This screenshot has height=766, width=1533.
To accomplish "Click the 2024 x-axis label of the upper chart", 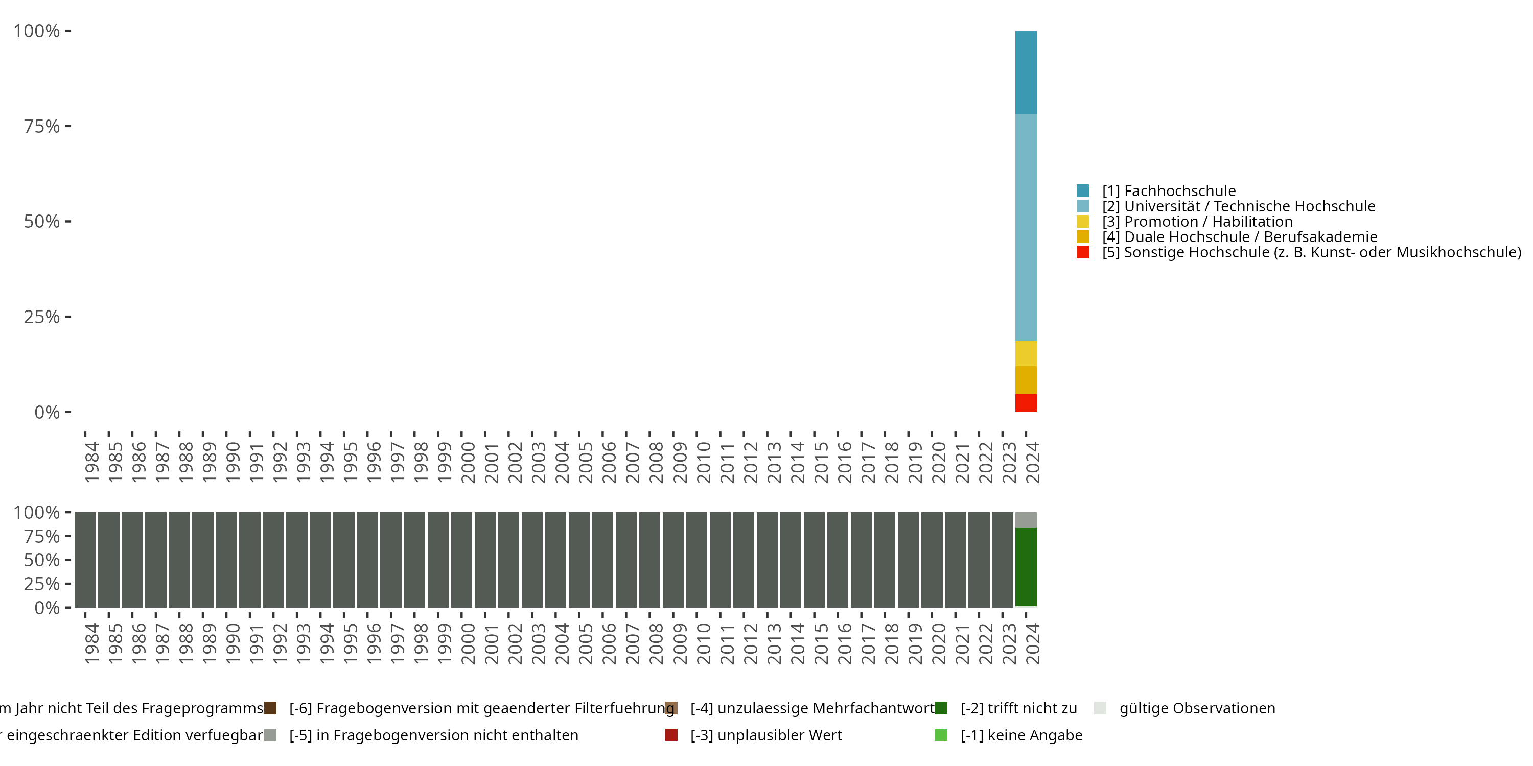I will [1033, 462].
